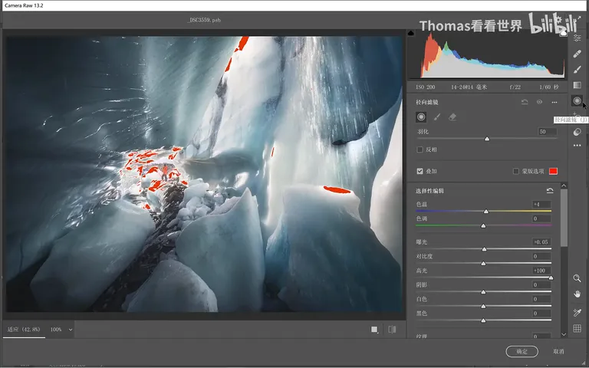Screen dimensions: 589x368
Task: Uncheck the 叠加 overlay checkbox
Action: coord(420,171)
